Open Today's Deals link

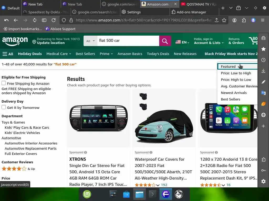(x=158, y=54)
